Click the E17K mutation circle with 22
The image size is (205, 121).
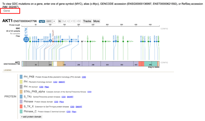26,39
